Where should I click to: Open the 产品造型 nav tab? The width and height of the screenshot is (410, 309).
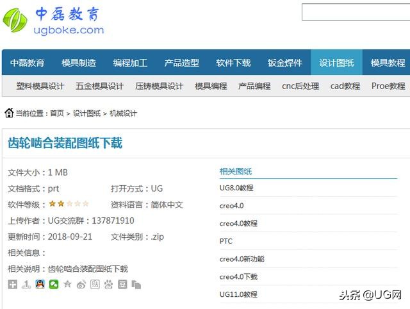(182, 63)
